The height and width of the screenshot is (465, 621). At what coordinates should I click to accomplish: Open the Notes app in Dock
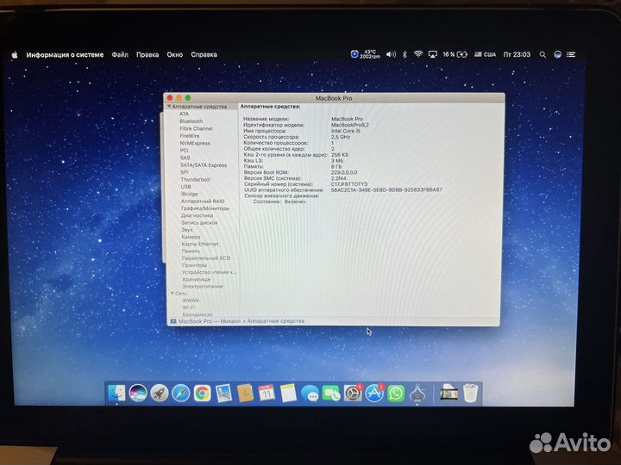[288, 394]
